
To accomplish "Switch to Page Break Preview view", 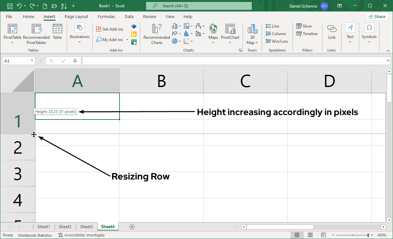I will (323, 235).
